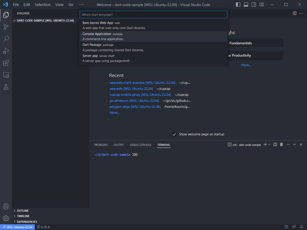
Task: Kill the terminal with trash icon
Action: (281, 145)
